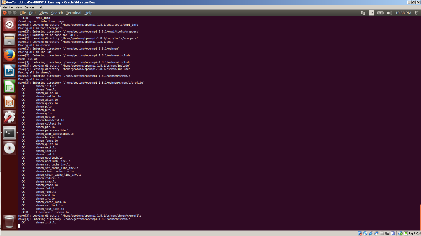
Task: Click the Right Ctrl host key label
Action: 414,233
